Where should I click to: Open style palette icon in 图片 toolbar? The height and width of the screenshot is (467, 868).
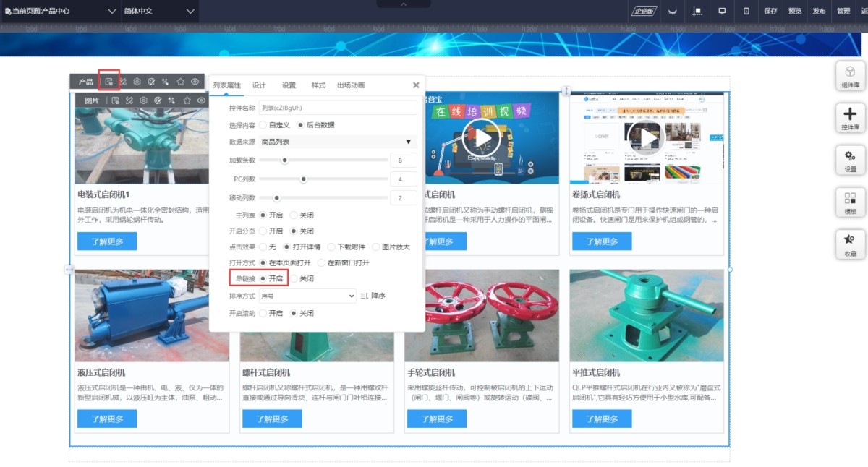(x=158, y=100)
